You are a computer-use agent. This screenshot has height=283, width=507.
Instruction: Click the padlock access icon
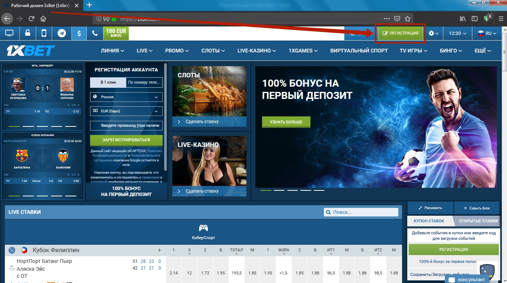point(28,33)
